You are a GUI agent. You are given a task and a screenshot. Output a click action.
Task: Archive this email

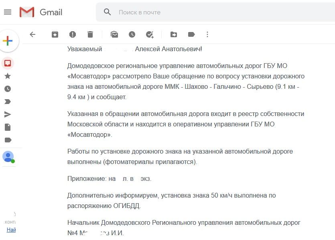coord(55,34)
